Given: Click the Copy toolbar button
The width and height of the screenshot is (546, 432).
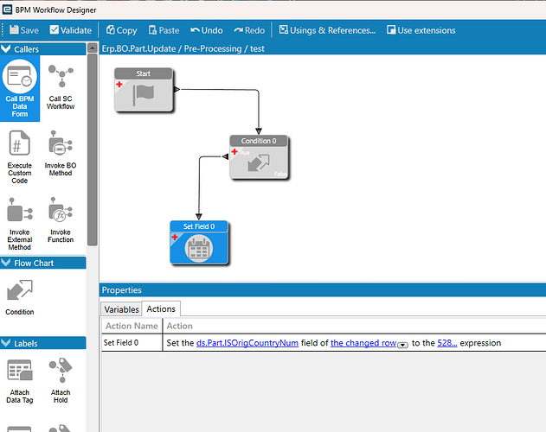Looking at the screenshot, I should [x=121, y=30].
